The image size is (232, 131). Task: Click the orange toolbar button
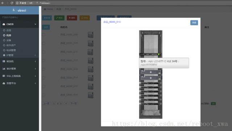(x=84, y=18)
